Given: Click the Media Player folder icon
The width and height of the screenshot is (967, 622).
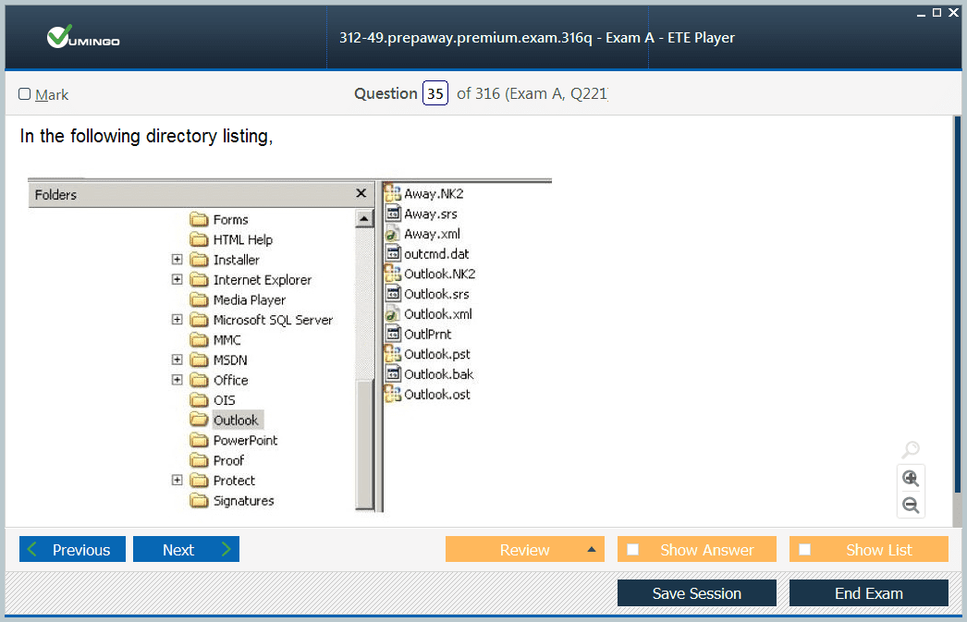Looking at the screenshot, I should click(x=199, y=299).
